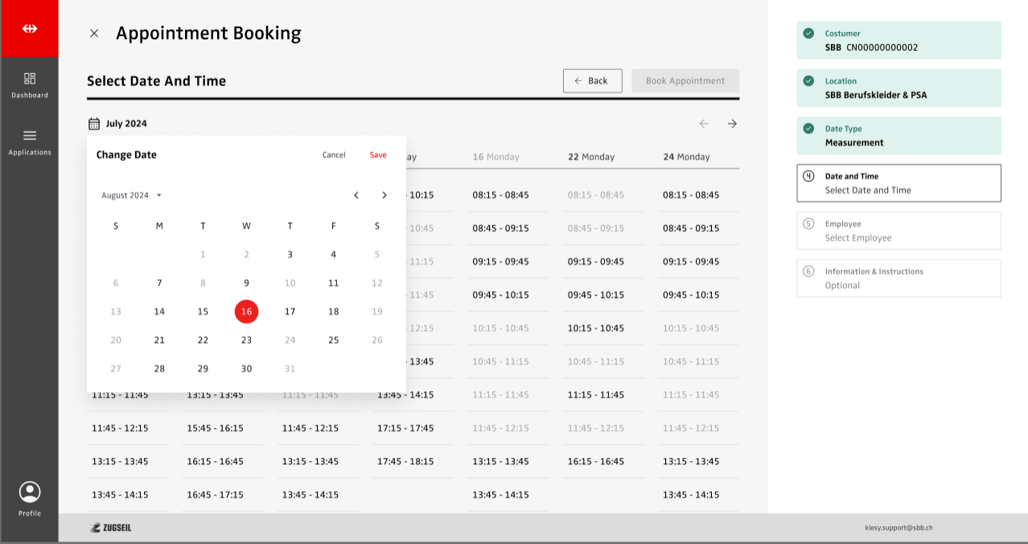The height and width of the screenshot is (544, 1028).
Task: Save the changed date
Action: coord(378,155)
